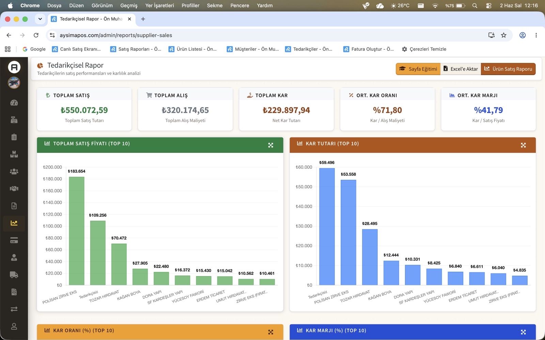
Task: Expand the Kar Marjı chart panel
Action: coord(524,332)
